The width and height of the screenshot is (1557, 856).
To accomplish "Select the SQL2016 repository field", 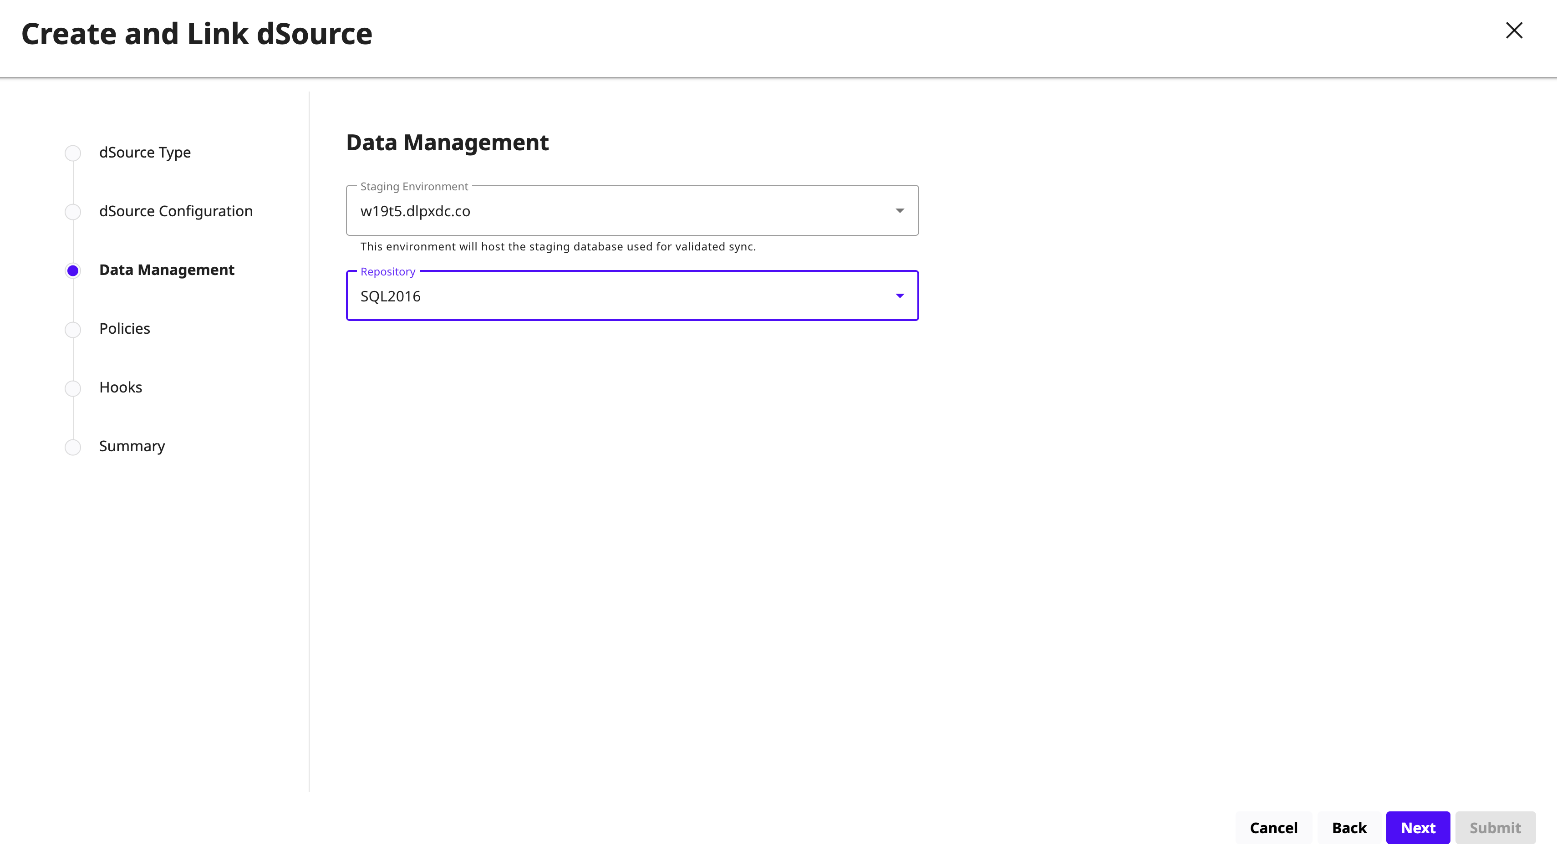I will point(632,296).
